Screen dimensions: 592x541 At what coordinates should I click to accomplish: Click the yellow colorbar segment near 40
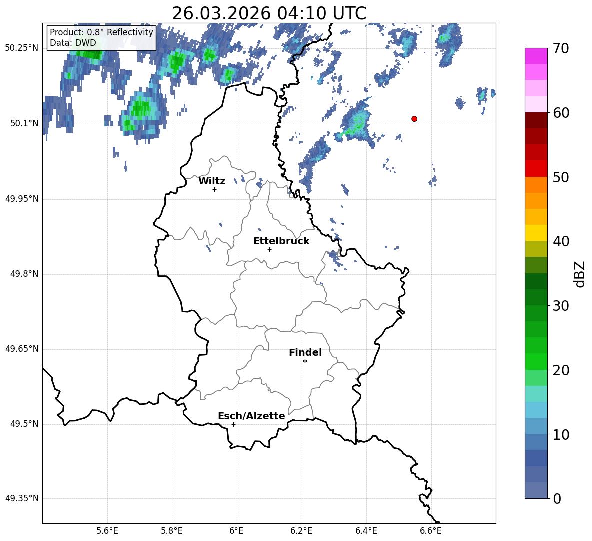click(536, 233)
